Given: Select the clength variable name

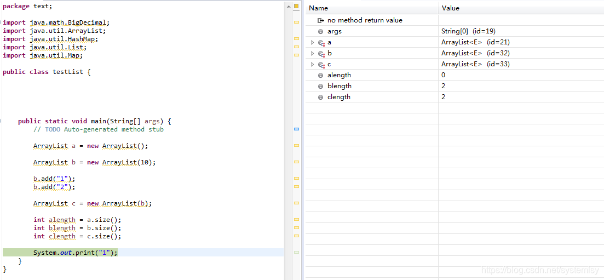Looking at the screenshot, I should click(339, 97).
